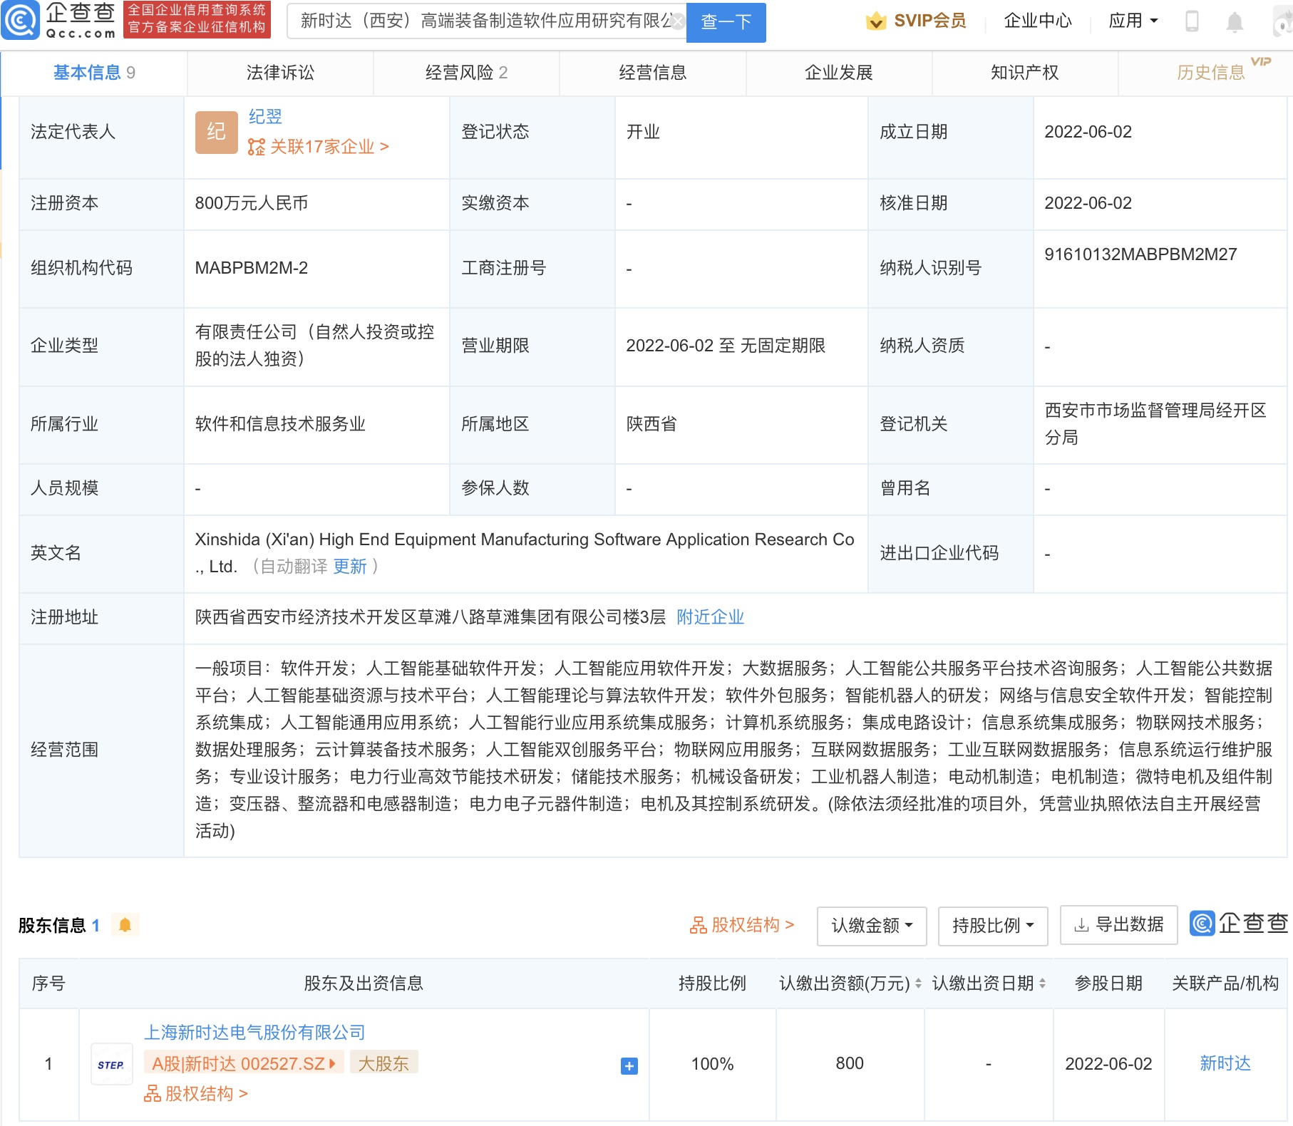Click the SVIP crown icon
This screenshot has height=1126, width=1293.
coord(875,21)
